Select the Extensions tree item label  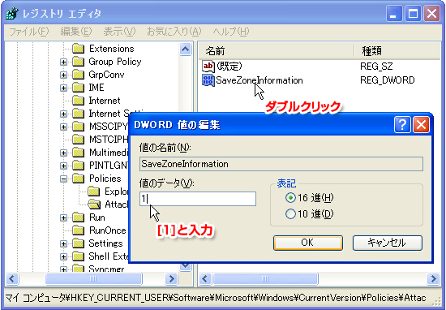click(x=111, y=49)
